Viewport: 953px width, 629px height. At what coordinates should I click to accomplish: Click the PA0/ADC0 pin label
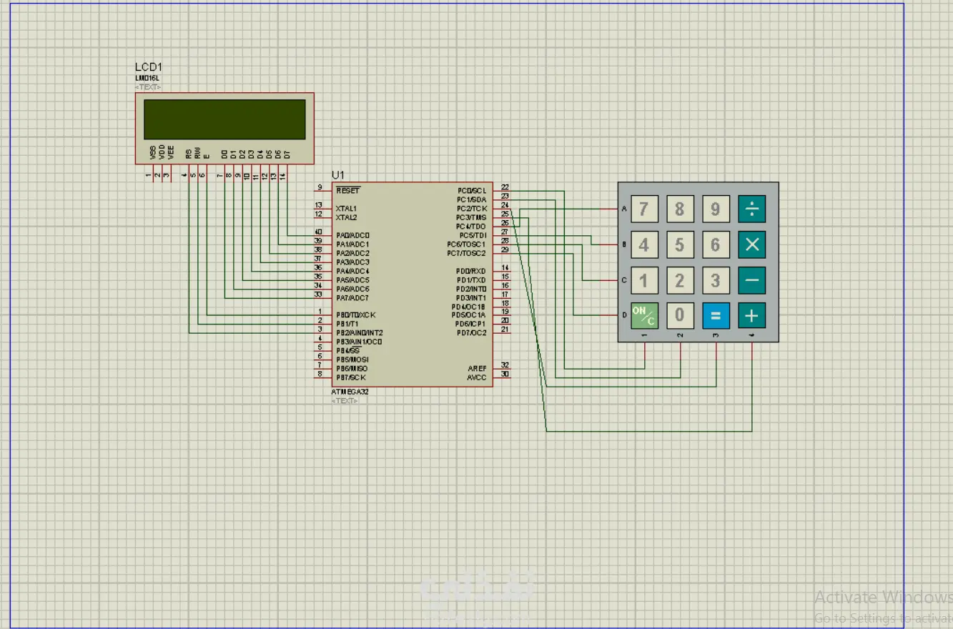pyautogui.click(x=352, y=235)
